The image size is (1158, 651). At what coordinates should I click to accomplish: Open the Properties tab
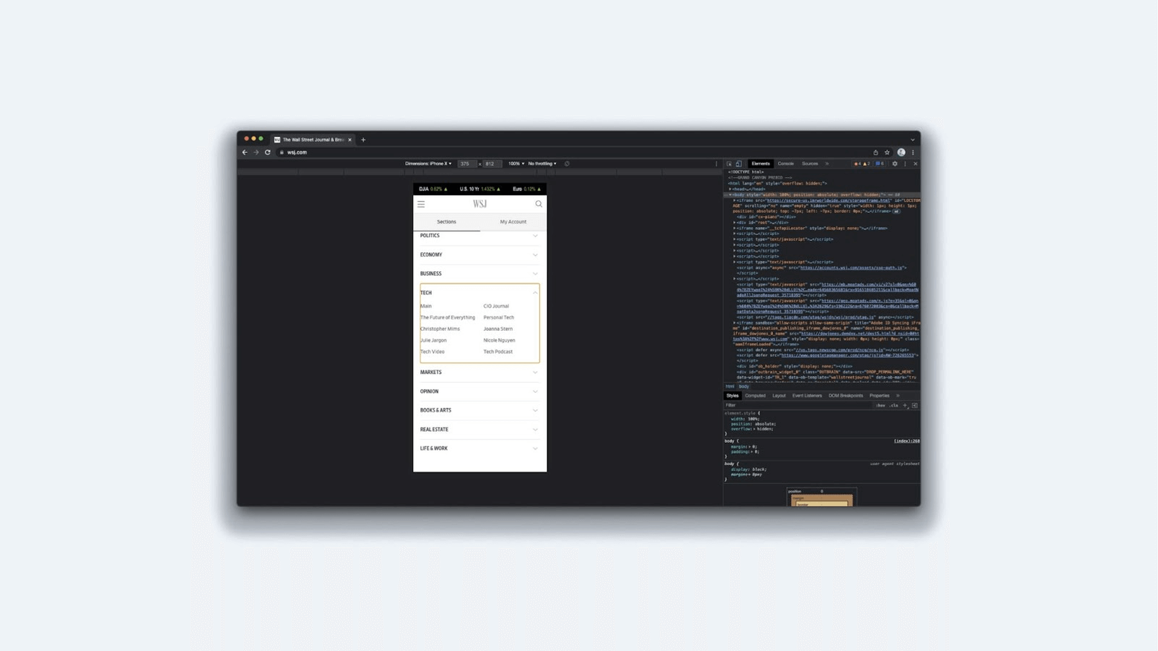coord(879,396)
